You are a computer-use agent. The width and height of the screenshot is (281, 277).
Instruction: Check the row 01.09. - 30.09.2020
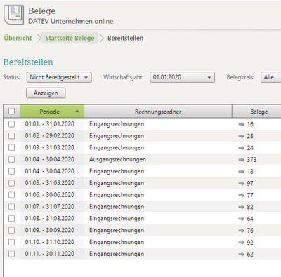point(11,230)
